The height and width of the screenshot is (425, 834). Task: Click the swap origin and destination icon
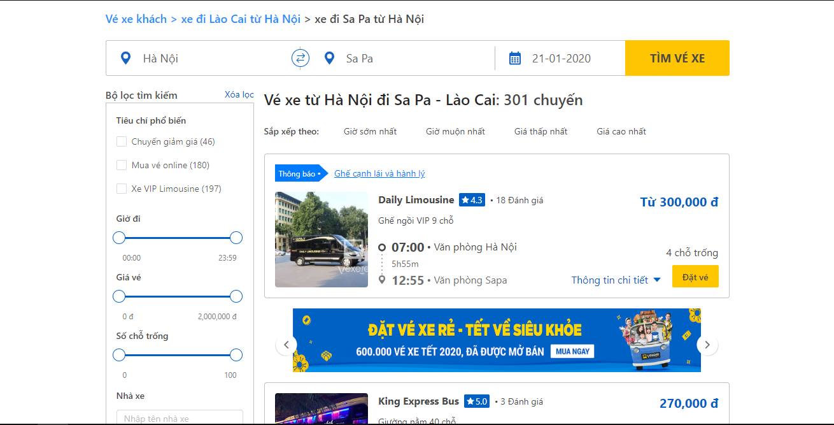coord(300,58)
